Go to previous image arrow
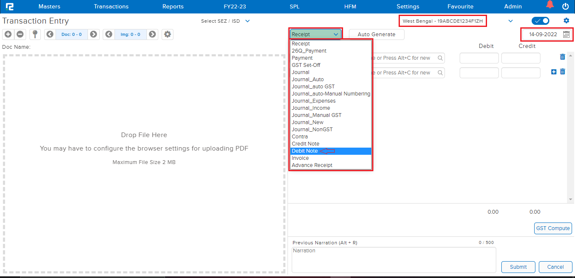Screen dimensions: 575x278 (x=109, y=34)
